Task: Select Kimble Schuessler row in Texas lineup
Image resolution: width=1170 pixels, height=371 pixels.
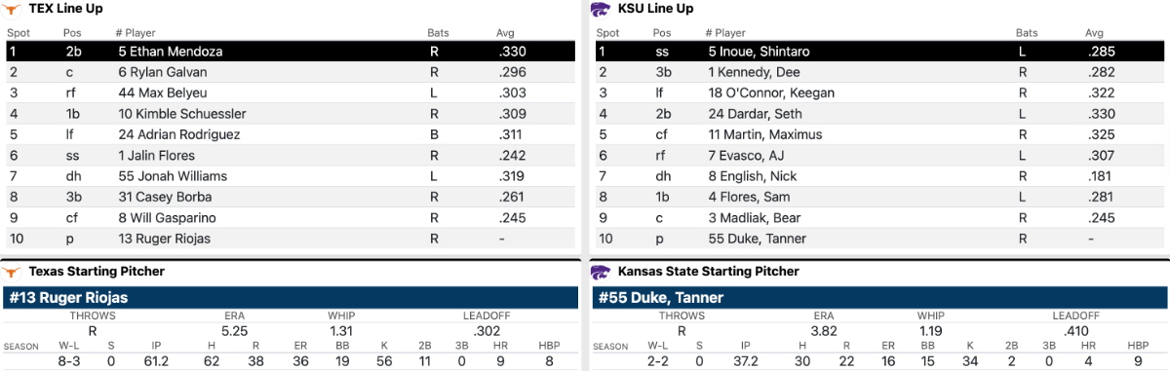Action: click(290, 114)
